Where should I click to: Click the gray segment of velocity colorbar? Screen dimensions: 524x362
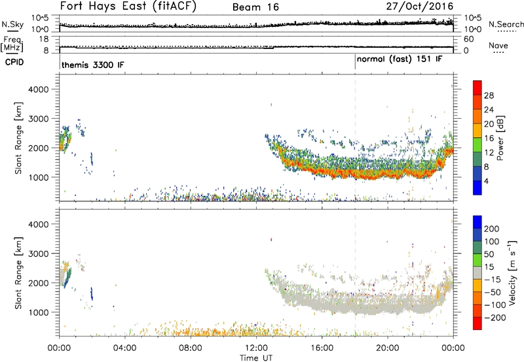click(x=477, y=273)
